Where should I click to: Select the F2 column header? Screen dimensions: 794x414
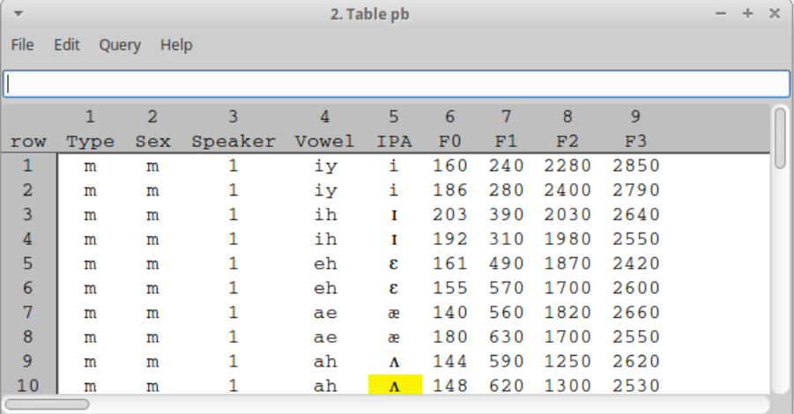(568, 141)
